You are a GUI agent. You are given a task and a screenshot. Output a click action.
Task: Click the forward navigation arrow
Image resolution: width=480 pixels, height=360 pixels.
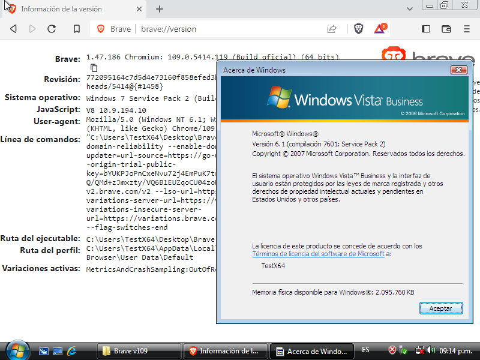click(x=32, y=29)
